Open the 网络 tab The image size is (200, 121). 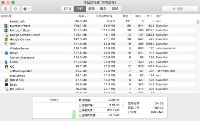(x=115, y=9)
